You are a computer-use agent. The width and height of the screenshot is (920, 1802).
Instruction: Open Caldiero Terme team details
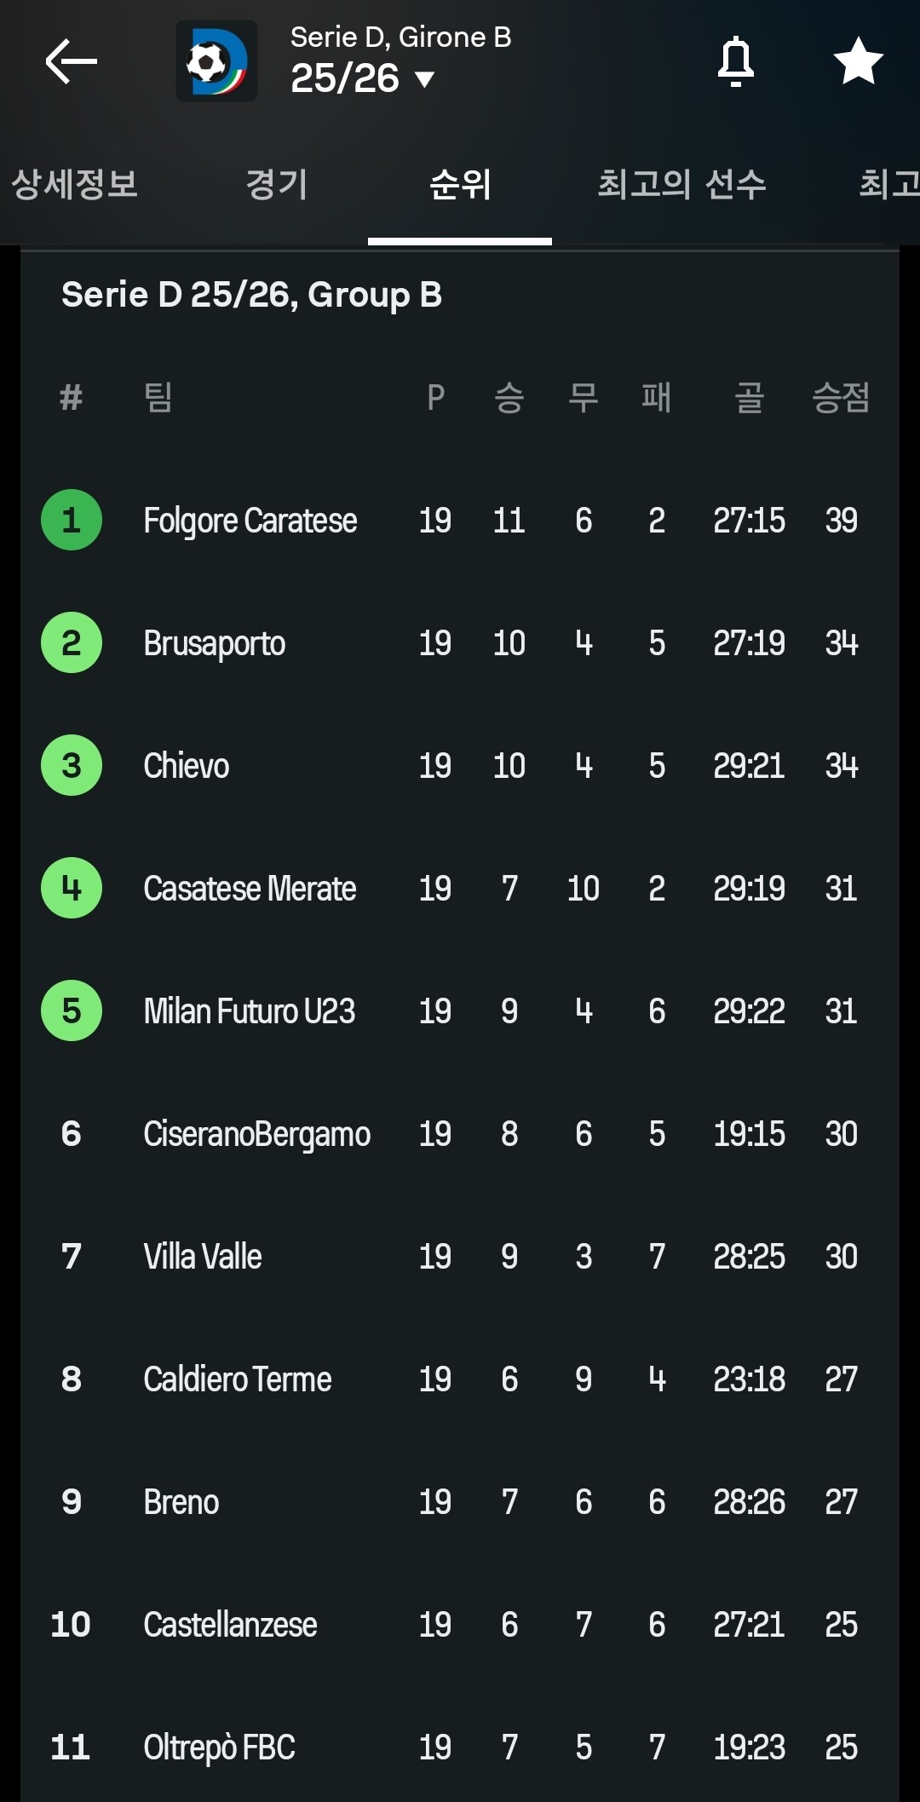point(238,1379)
